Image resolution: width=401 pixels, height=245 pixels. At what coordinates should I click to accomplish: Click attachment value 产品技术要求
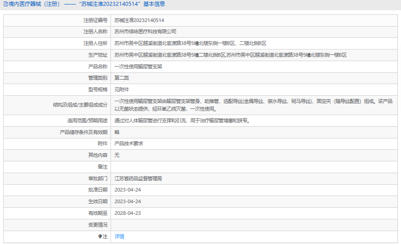(129, 144)
